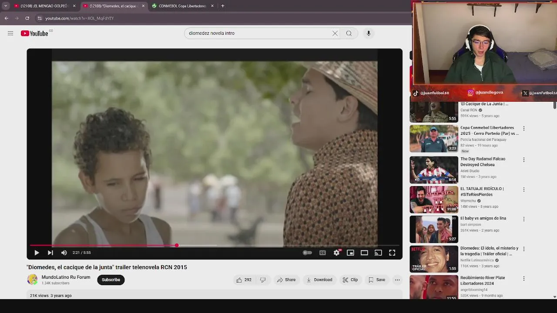
Task: View site information icon in the address bar
Action: 40,18
